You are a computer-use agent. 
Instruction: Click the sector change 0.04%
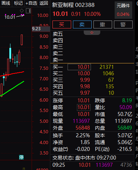123,14
